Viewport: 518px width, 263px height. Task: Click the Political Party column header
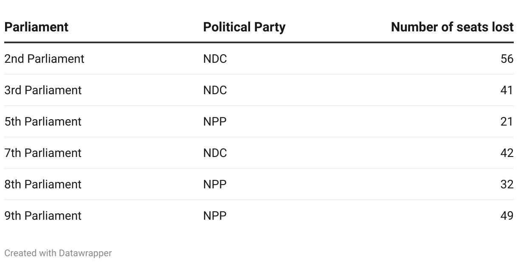coord(244,27)
